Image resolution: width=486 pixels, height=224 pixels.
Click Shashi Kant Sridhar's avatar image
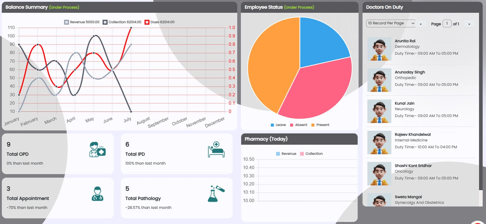coord(379,174)
